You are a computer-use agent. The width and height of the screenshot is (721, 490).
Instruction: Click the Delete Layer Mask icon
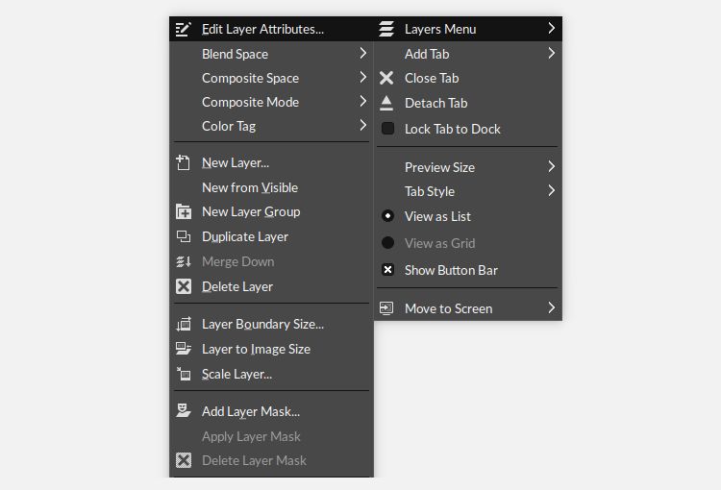[x=184, y=460]
